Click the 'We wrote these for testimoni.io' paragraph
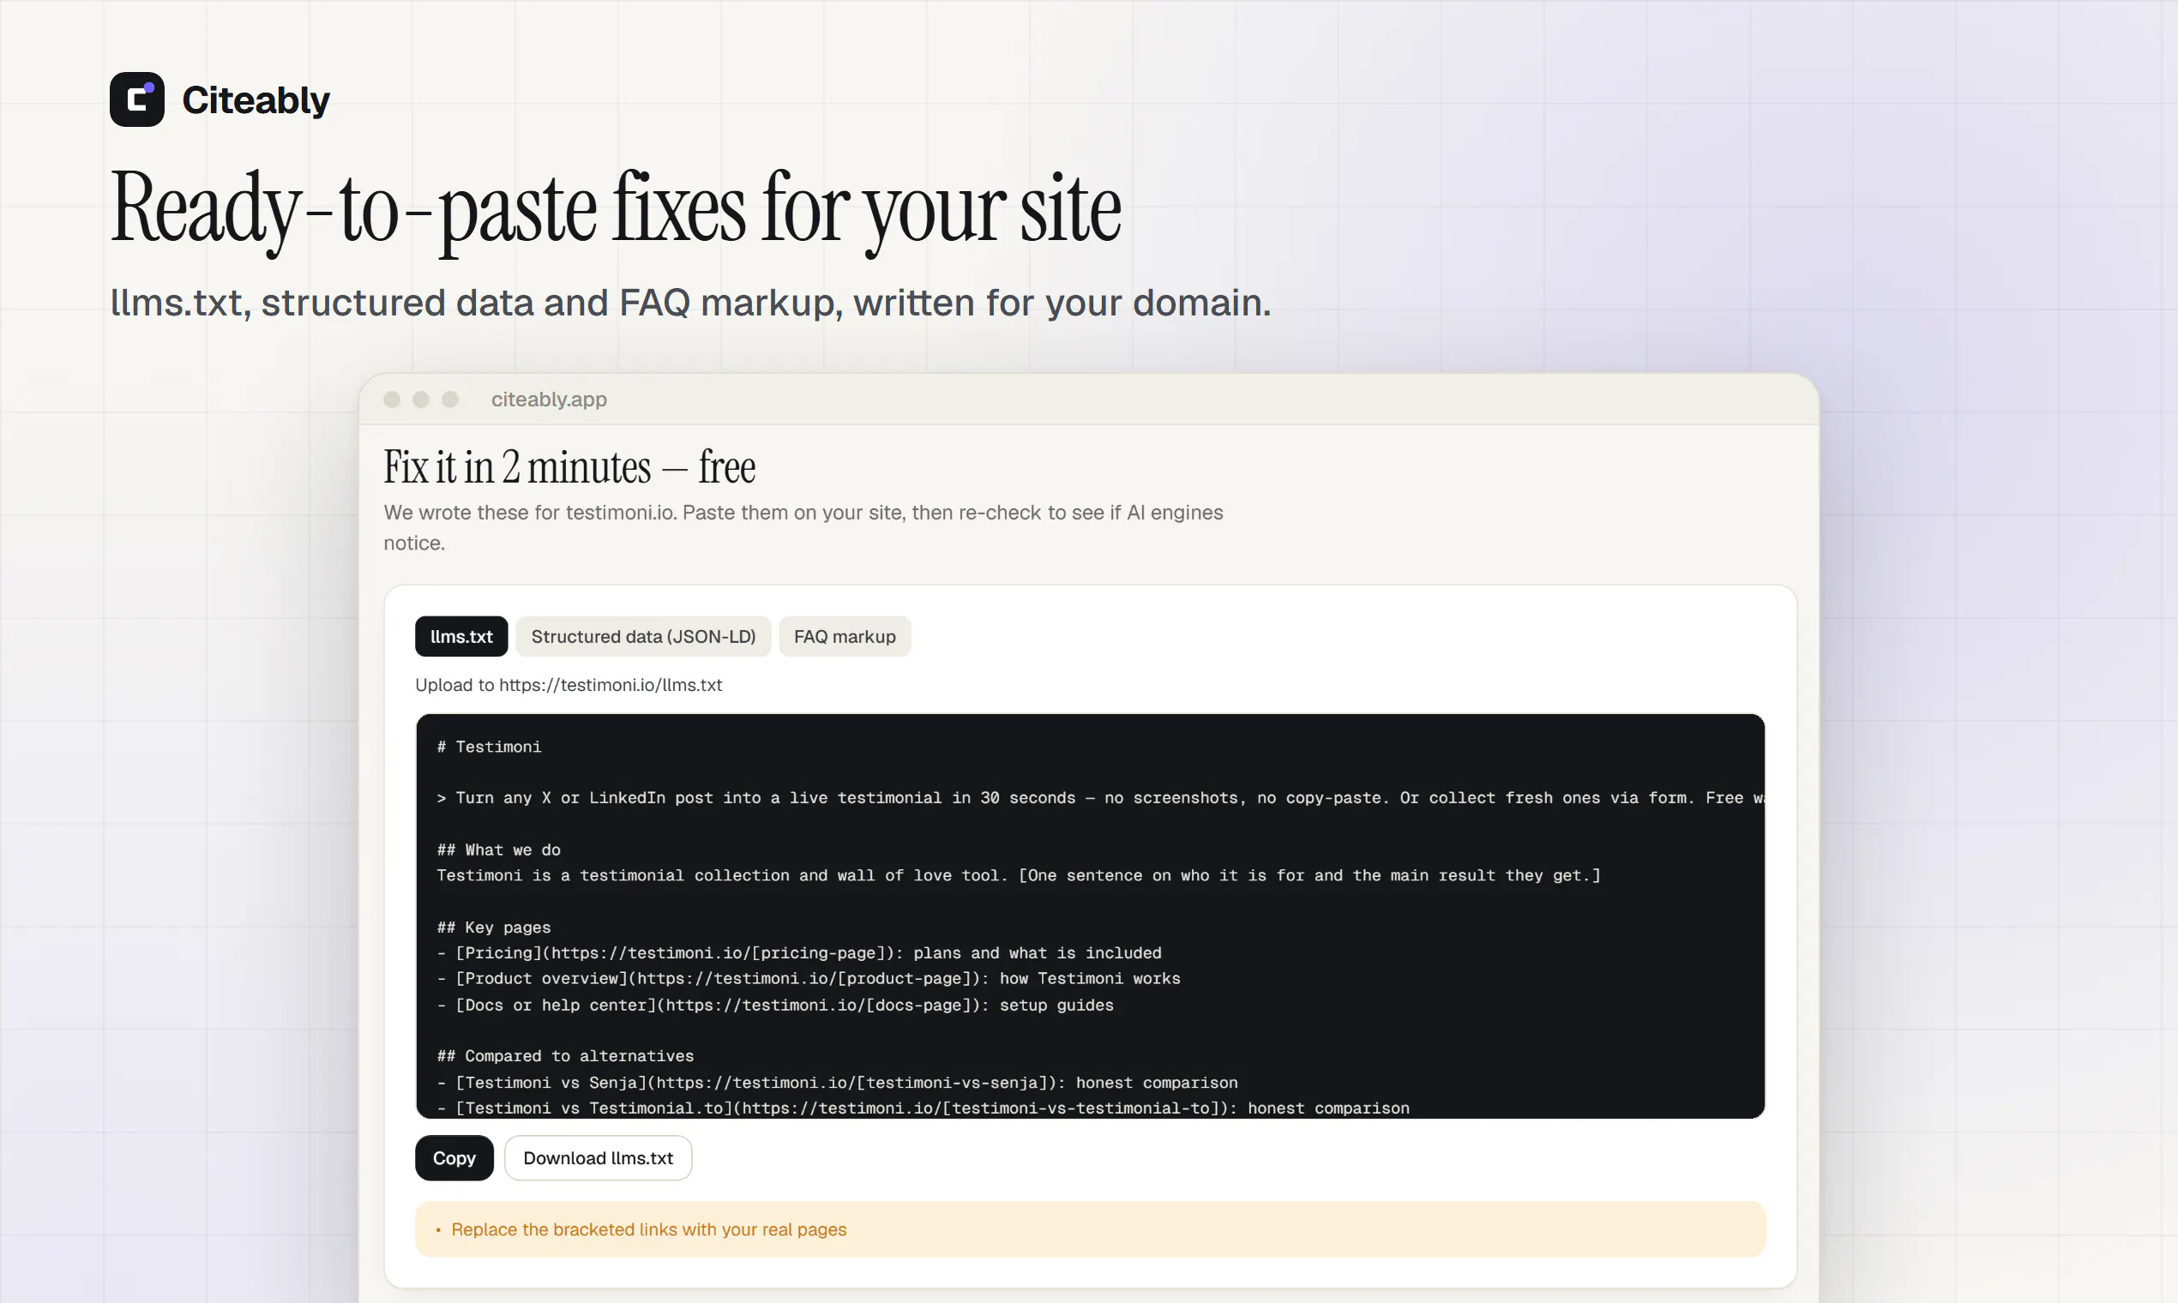This screenshot has width=2178, height=1303. click(803, 528)
